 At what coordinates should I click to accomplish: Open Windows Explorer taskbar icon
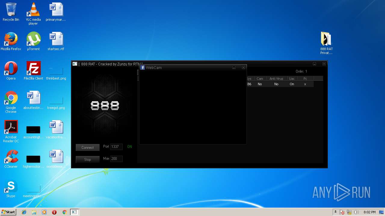point(34,212)
